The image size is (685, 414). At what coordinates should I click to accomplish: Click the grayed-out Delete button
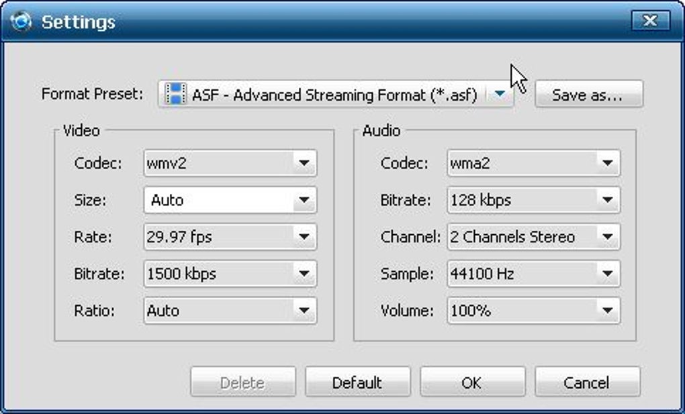tap(242, 382)
